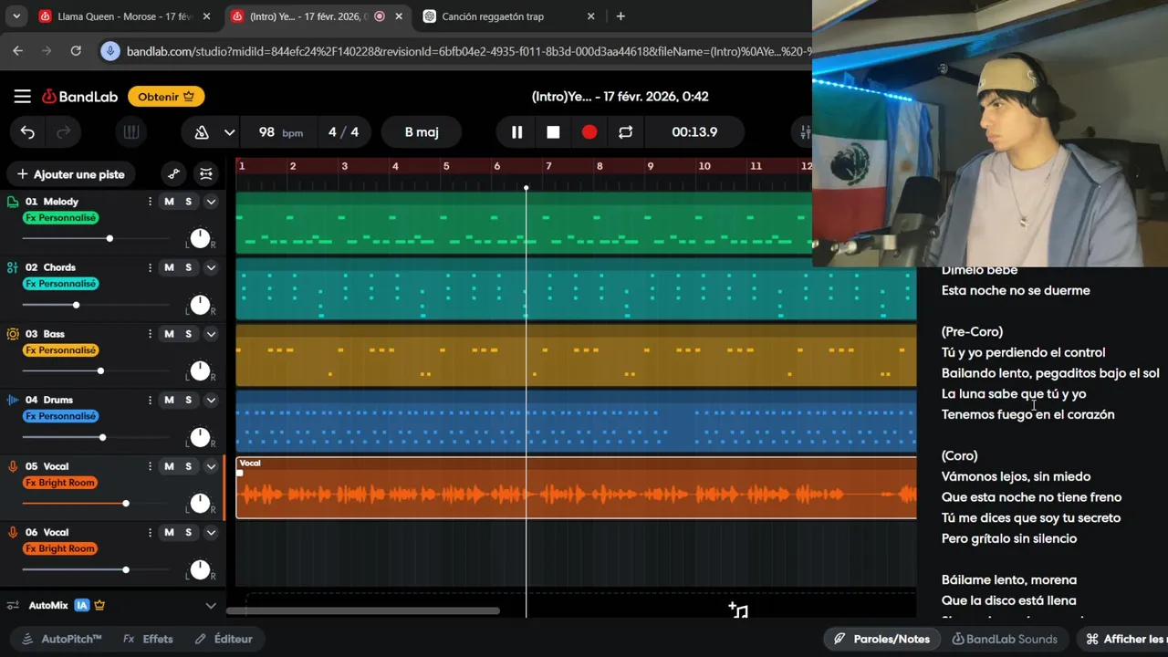The image size is (1168, 657).
Task: Expand the 04 Drums track chevron
Action: [211, 400]
